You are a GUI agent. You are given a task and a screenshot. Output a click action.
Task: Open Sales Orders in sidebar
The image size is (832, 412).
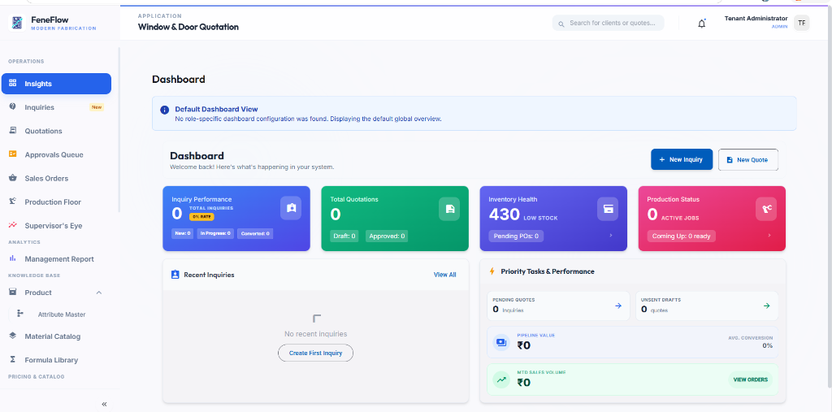pos(46,179)
